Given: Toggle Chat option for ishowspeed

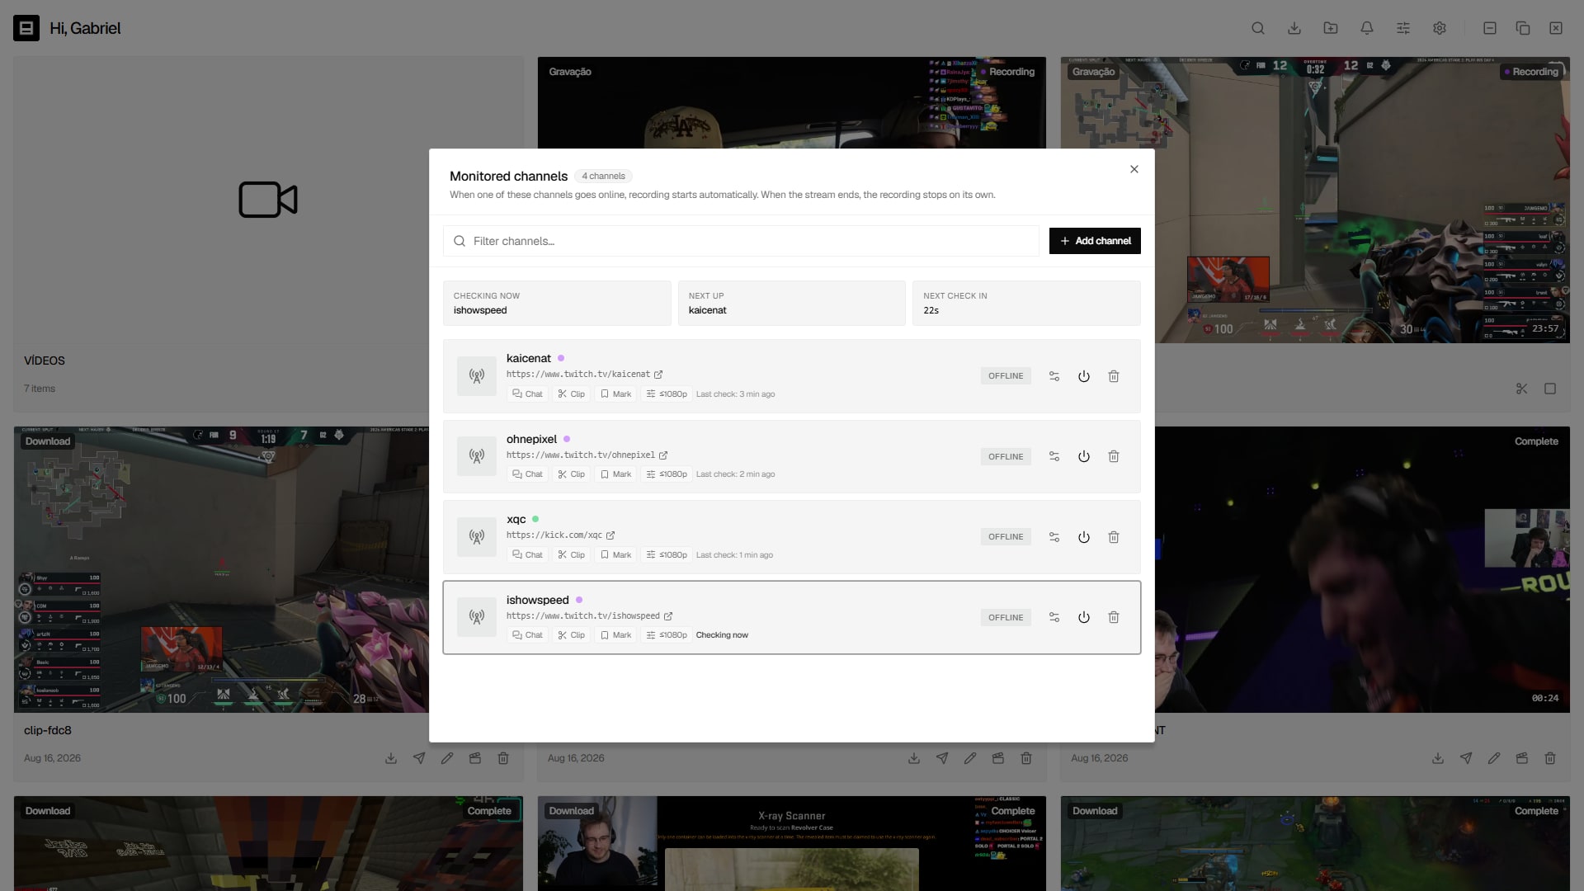Looking at the screenshot, I should (x=527, y=635).
